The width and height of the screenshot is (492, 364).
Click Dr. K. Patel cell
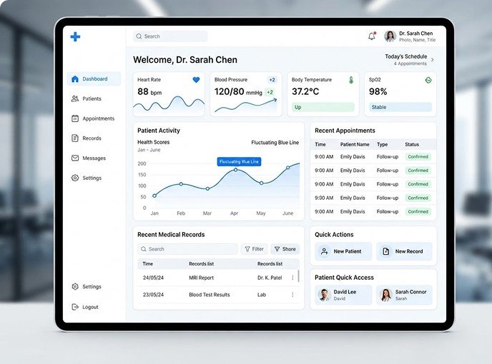point(270,278)
